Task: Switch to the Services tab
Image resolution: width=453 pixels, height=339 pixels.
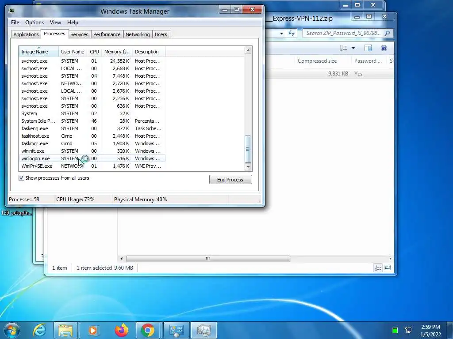Action: 79,34
